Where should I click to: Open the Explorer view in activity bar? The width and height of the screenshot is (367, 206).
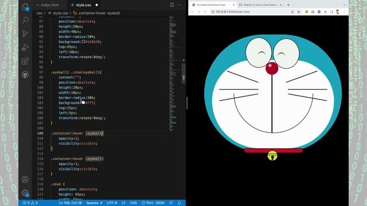[x=25, y=7]
